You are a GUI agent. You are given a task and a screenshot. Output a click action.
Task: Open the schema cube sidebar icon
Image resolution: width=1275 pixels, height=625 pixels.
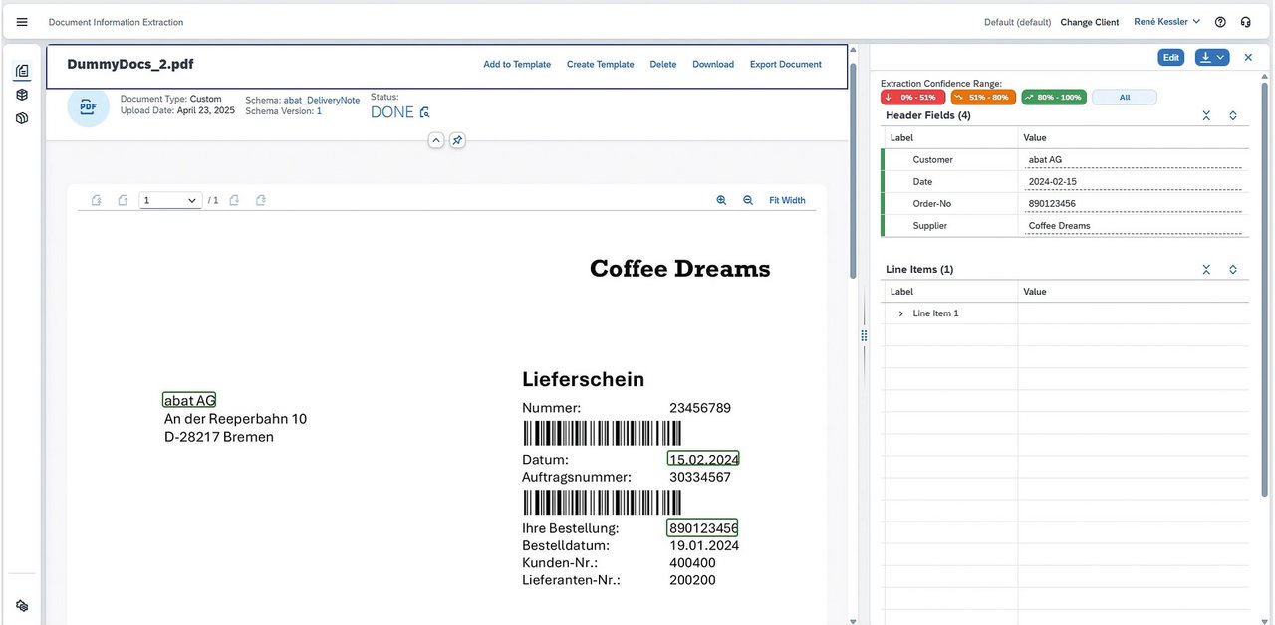pos(22,95)
